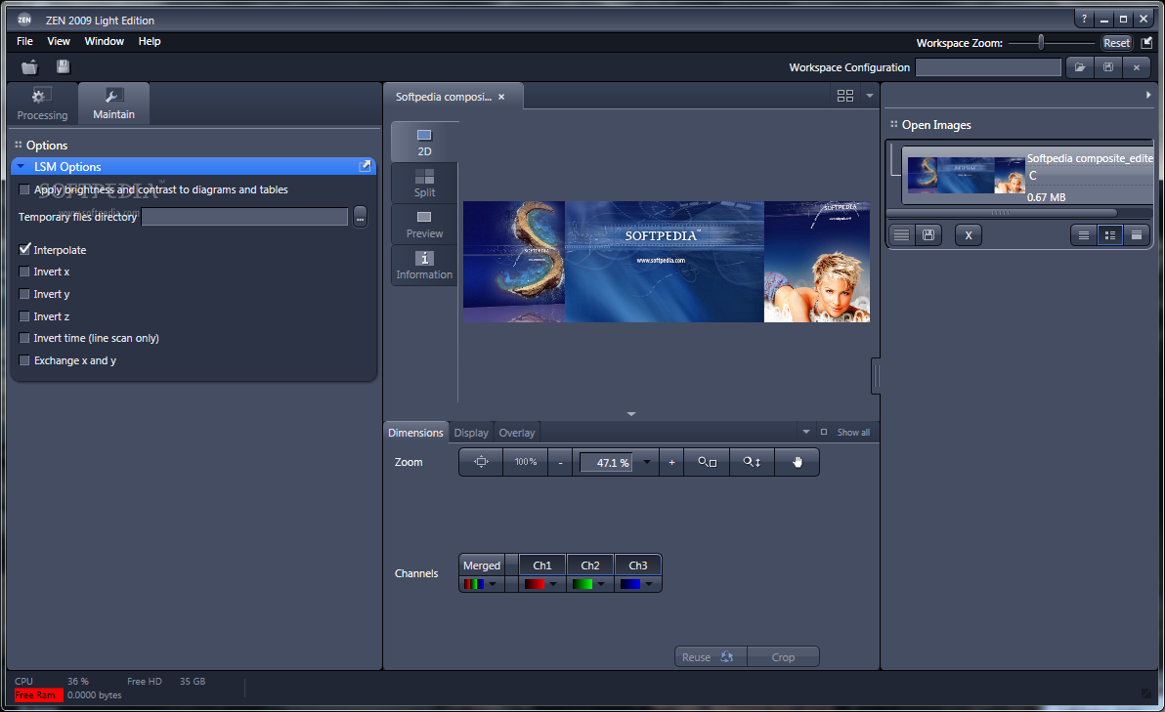
Task: Open the Ch1 color dropdown arrow
Action: [x=553, y=584]
